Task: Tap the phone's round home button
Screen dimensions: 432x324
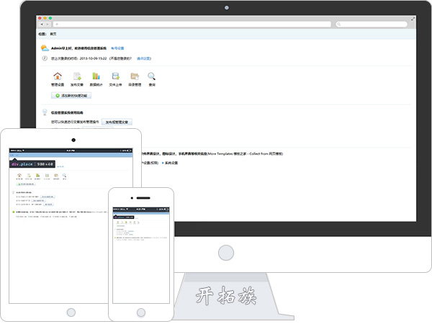Action: [141, 312]
